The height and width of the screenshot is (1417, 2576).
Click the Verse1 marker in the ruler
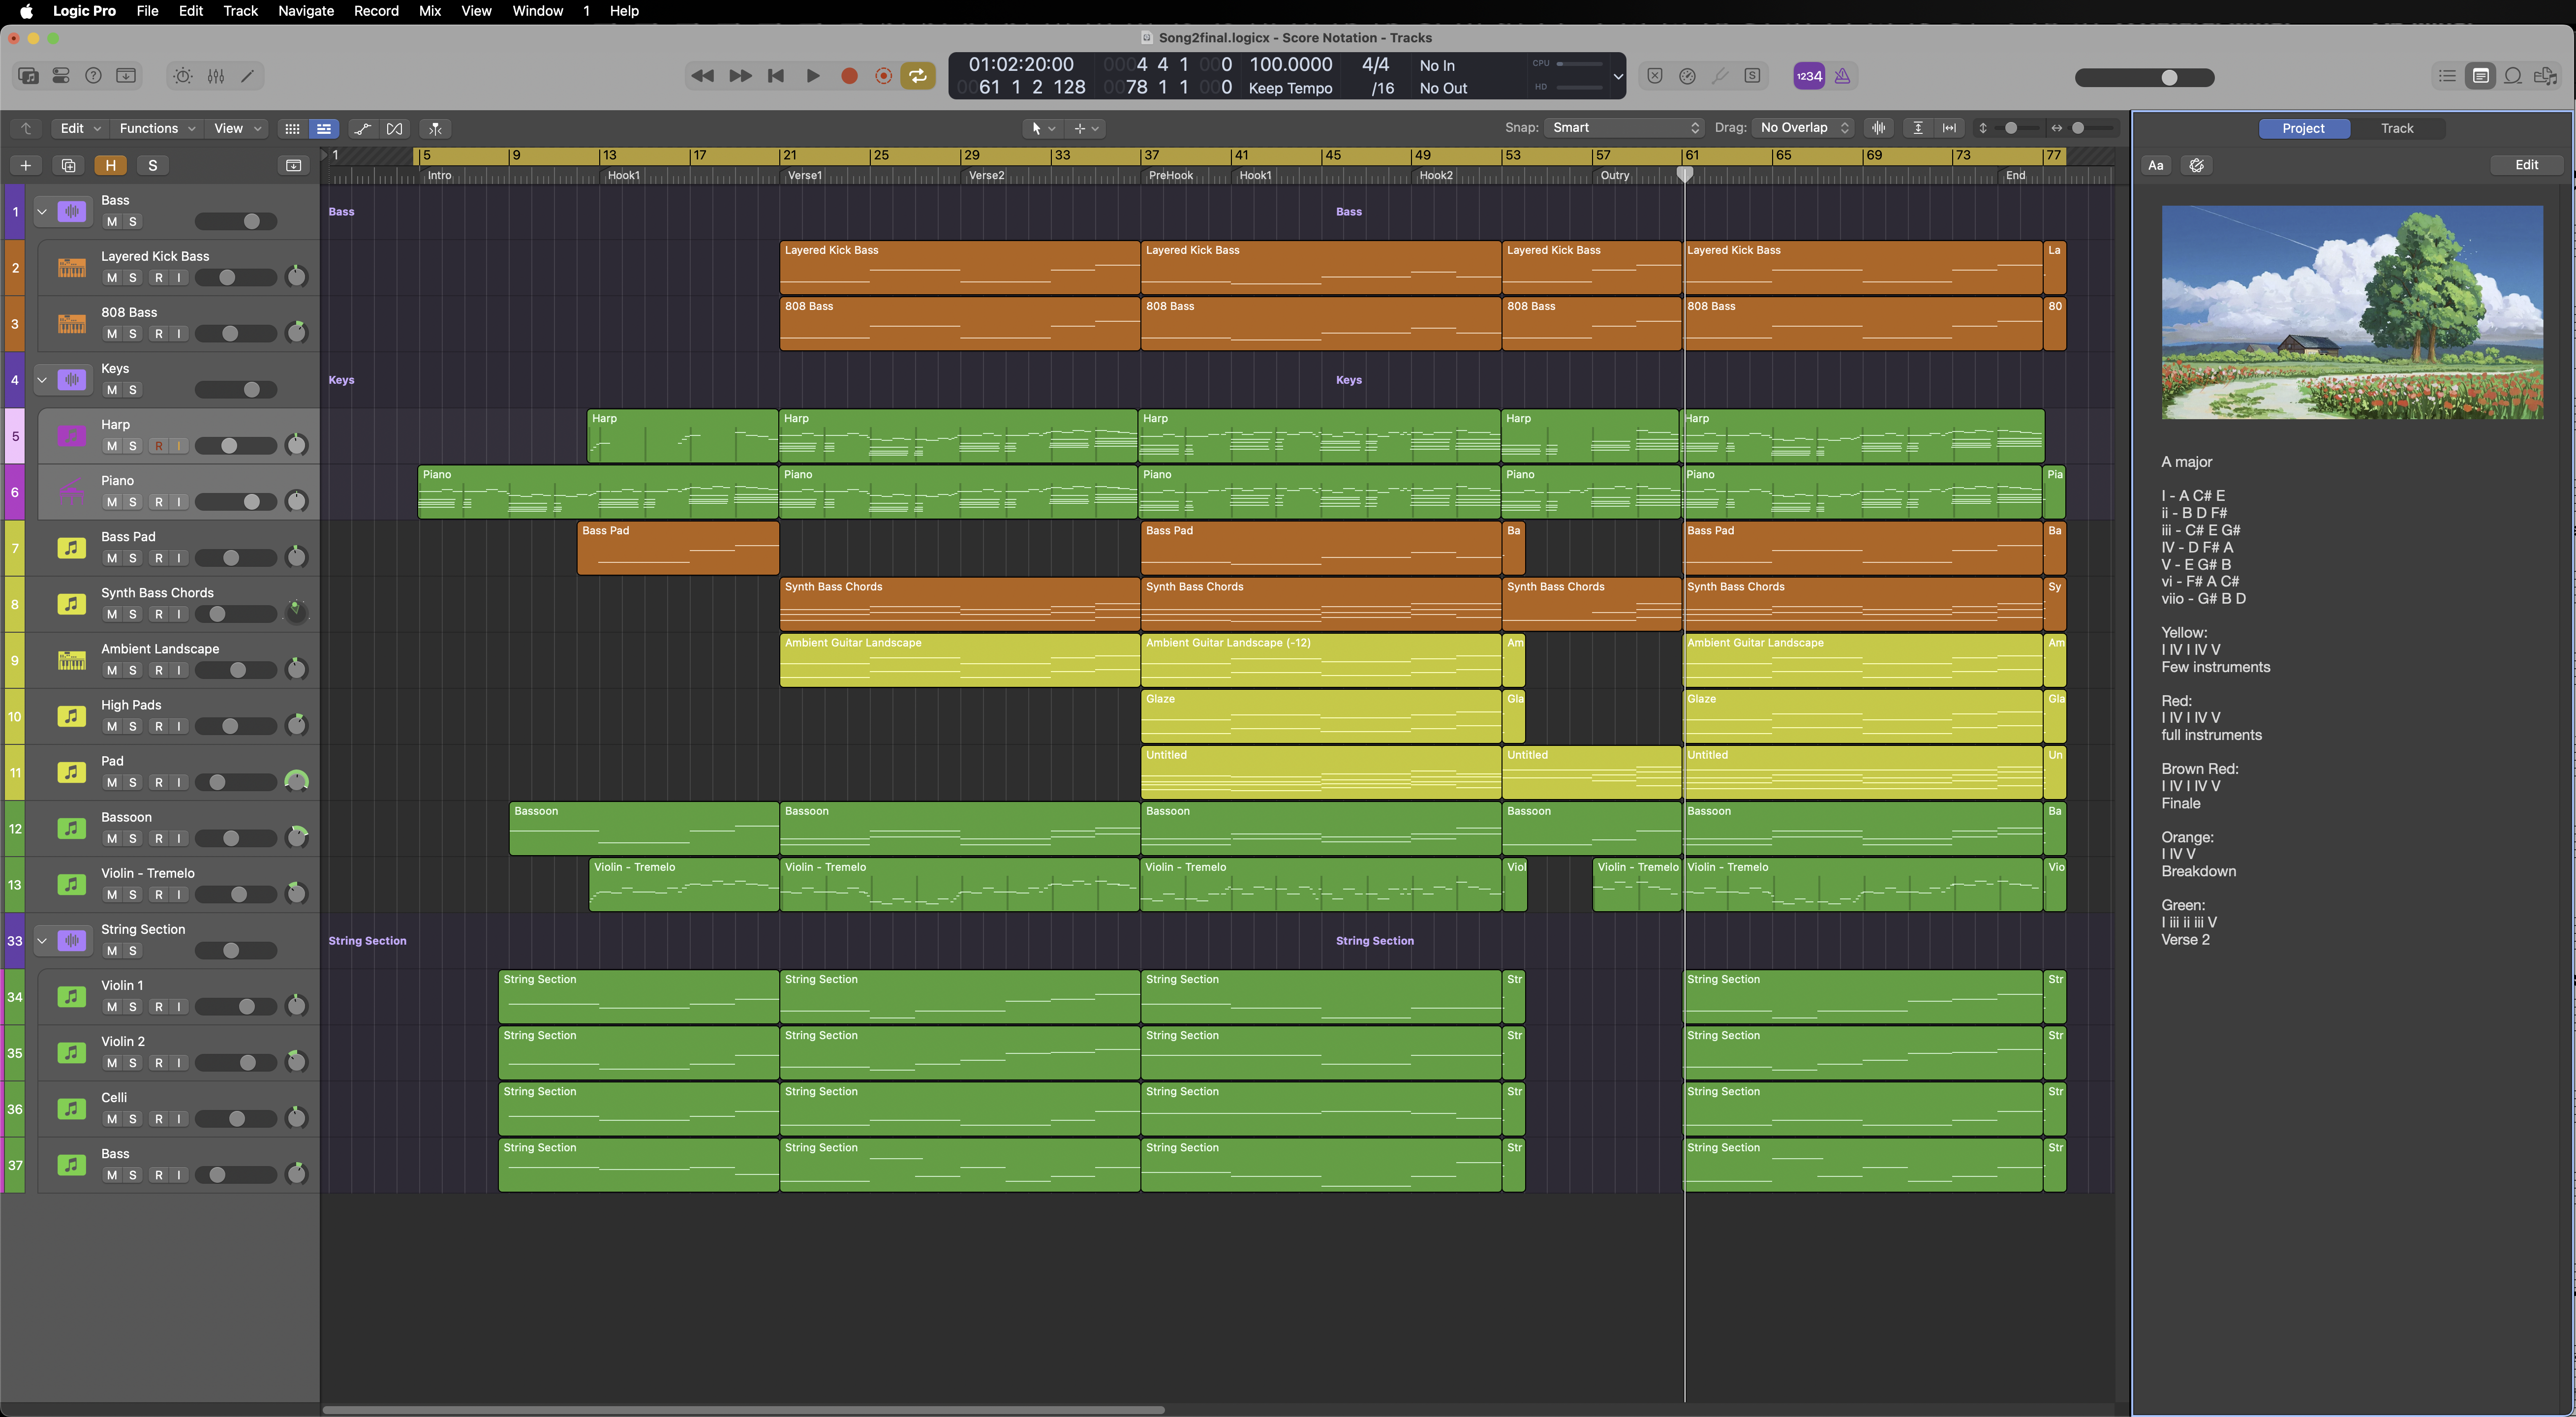click(805, 175)
